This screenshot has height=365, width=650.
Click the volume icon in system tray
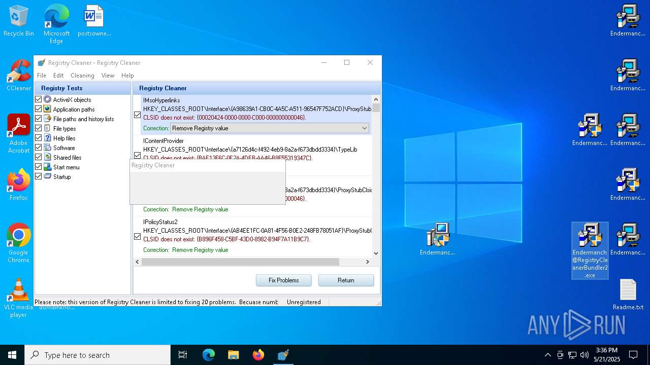(584, 355)
